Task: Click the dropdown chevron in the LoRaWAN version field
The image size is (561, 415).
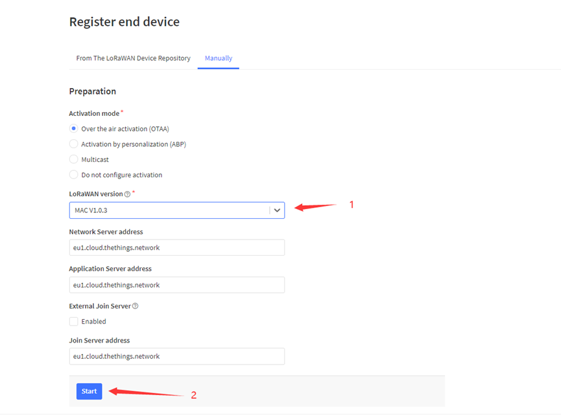Action: (x=277, y=210)
